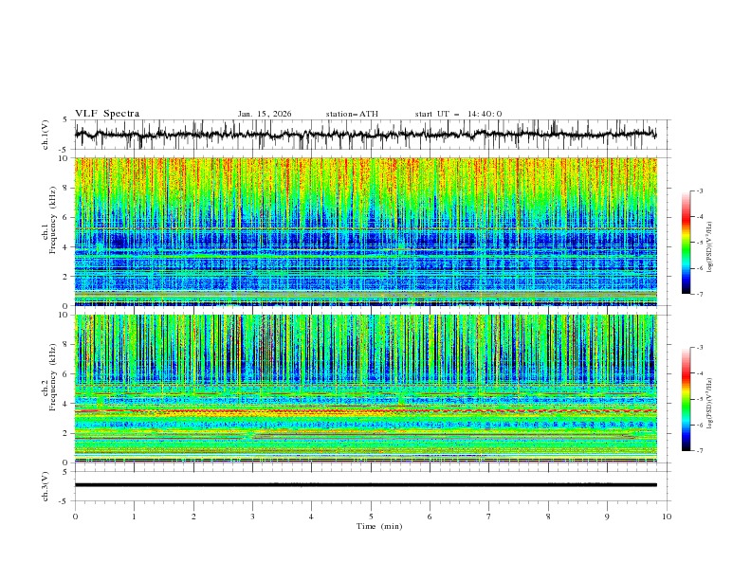
Task: Click the ch.1 spectrogram panel
Action: click(x=366, y=231)
